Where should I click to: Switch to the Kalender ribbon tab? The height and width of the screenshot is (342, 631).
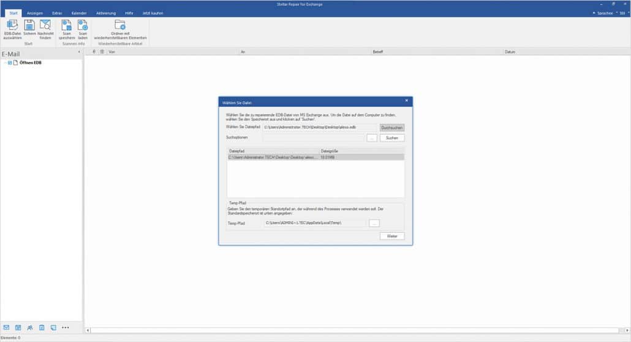(78, 13)
